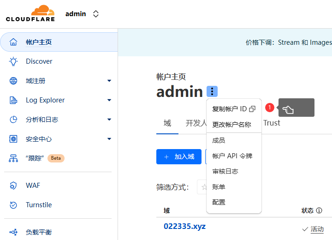Click the three-dot menu next to admin
332x240 pixels.
[212, 91]
